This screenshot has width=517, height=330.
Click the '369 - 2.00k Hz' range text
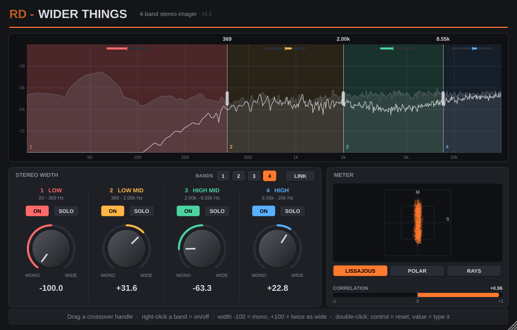(x=127, y=198)
